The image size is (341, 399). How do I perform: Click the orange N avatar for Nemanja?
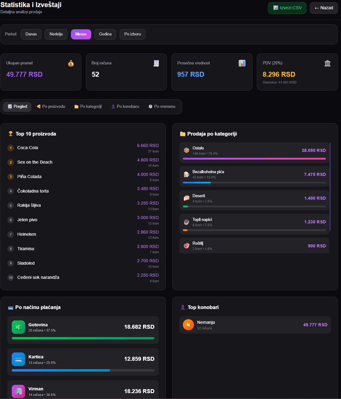(188, 325)
